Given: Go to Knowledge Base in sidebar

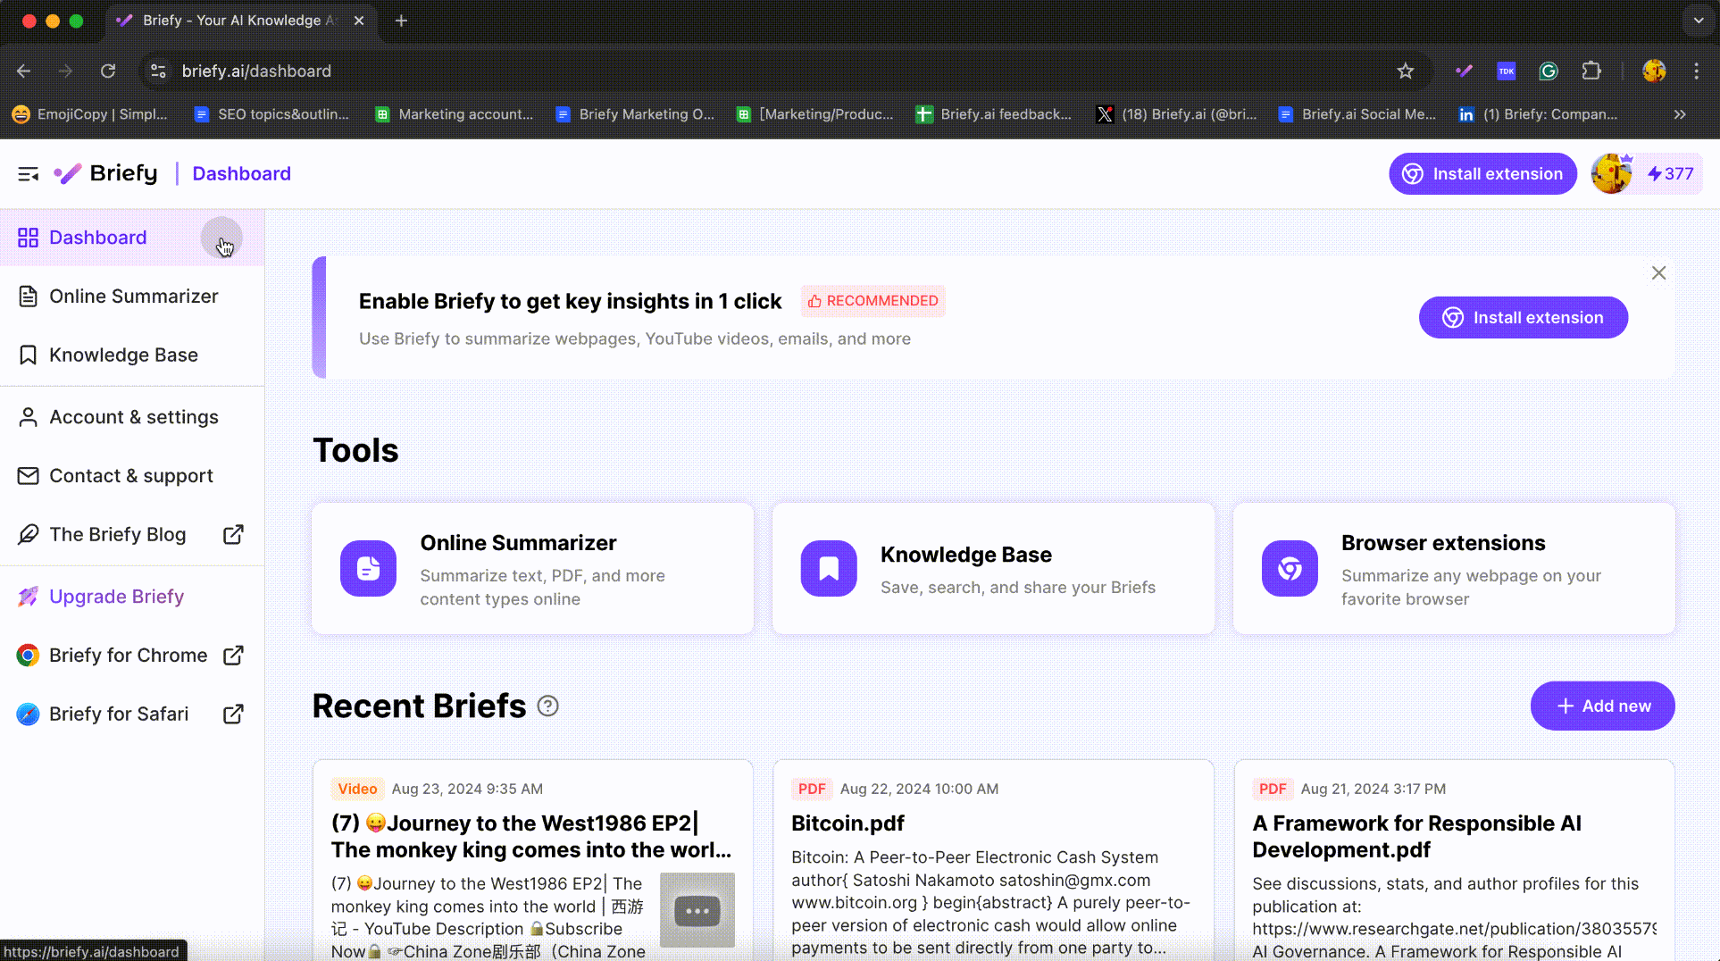Looking at the screenshot, I should coord(132,355).
